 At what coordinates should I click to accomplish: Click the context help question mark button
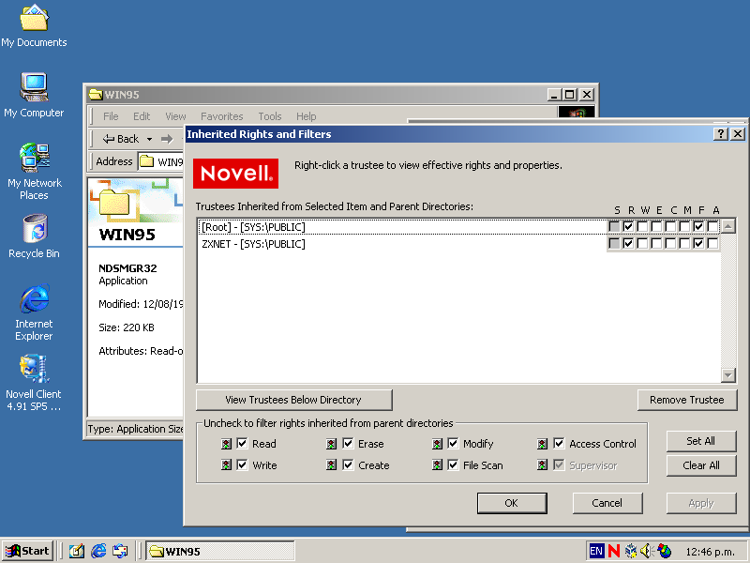point(720,134)
